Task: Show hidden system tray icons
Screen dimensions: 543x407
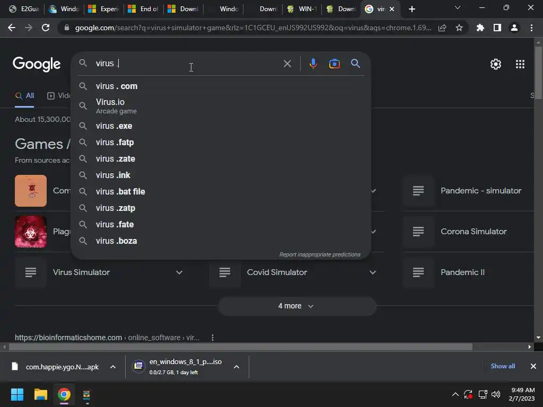Action: click(455, 394)
